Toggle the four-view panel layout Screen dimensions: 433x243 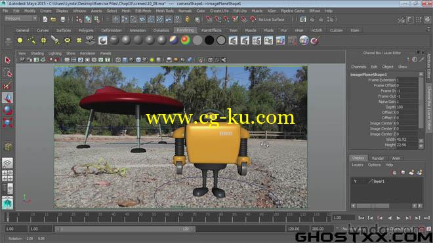(x=7, y=176)
